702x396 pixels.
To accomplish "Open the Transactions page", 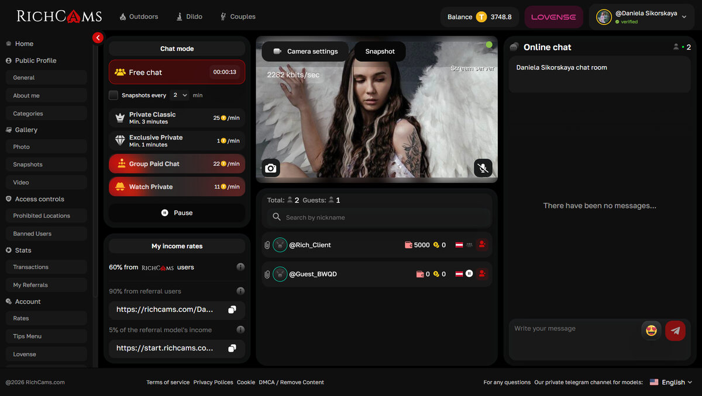I will [x=46, y=267].
